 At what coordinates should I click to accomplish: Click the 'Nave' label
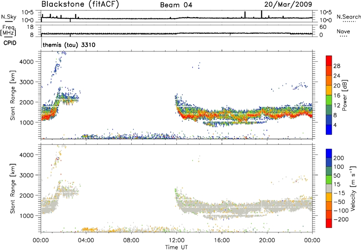coord(343,31)
